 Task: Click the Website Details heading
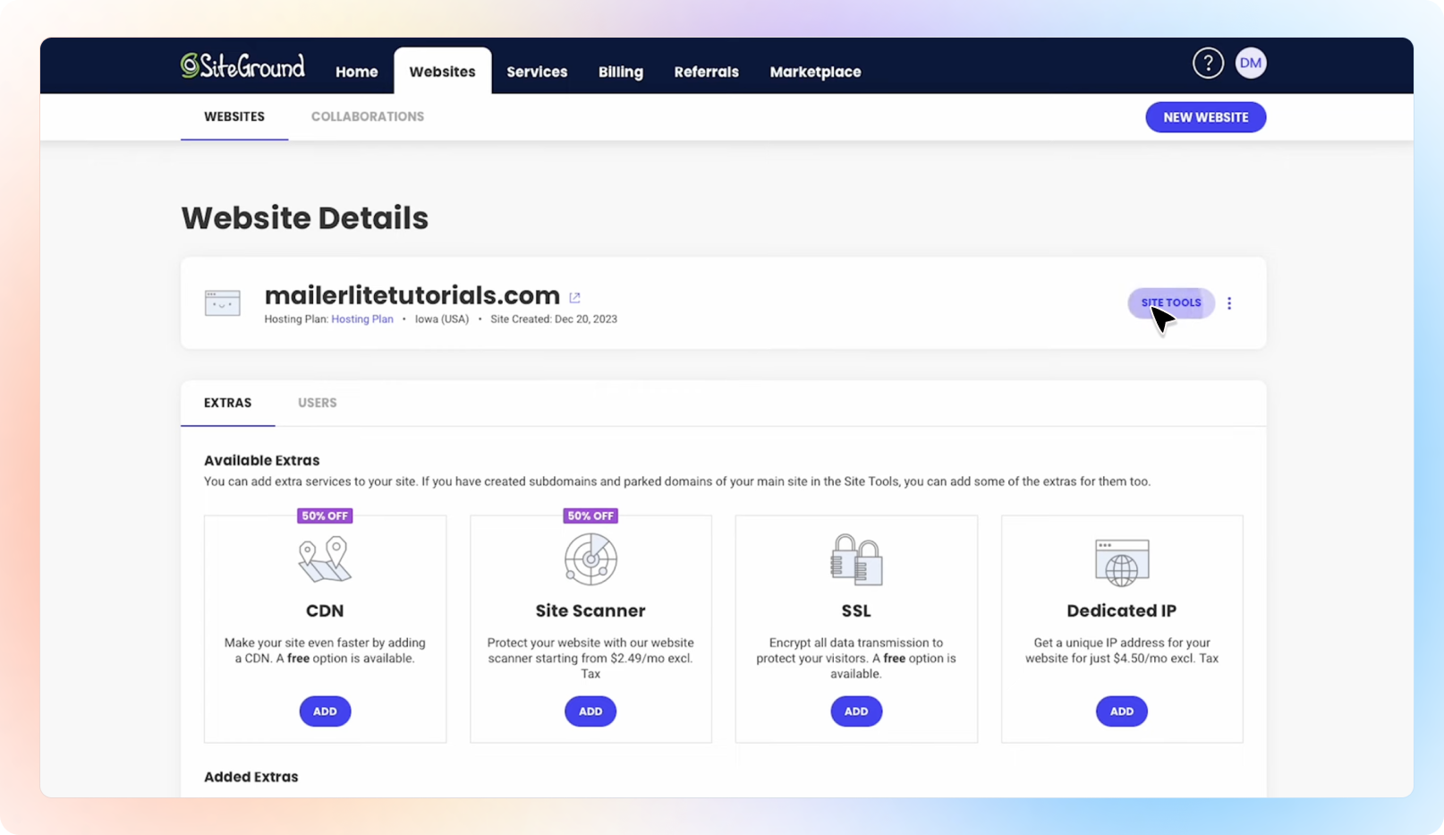(305, 218)
